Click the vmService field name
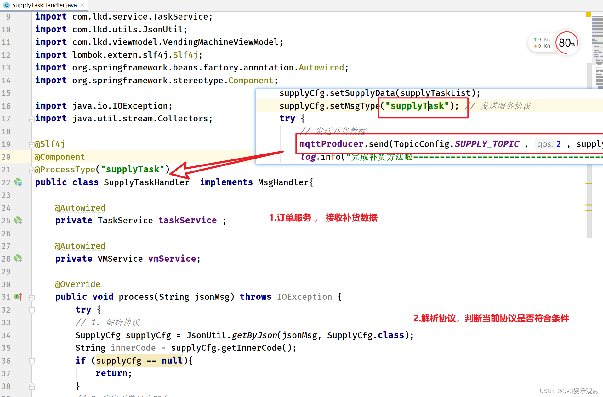Image resolution: width=603 pixels, height=397 pixels. pyautogui.click(x=172, y=259)
